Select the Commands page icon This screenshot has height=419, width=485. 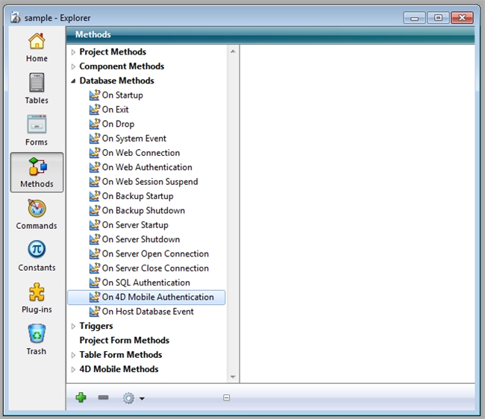[37, 215]
